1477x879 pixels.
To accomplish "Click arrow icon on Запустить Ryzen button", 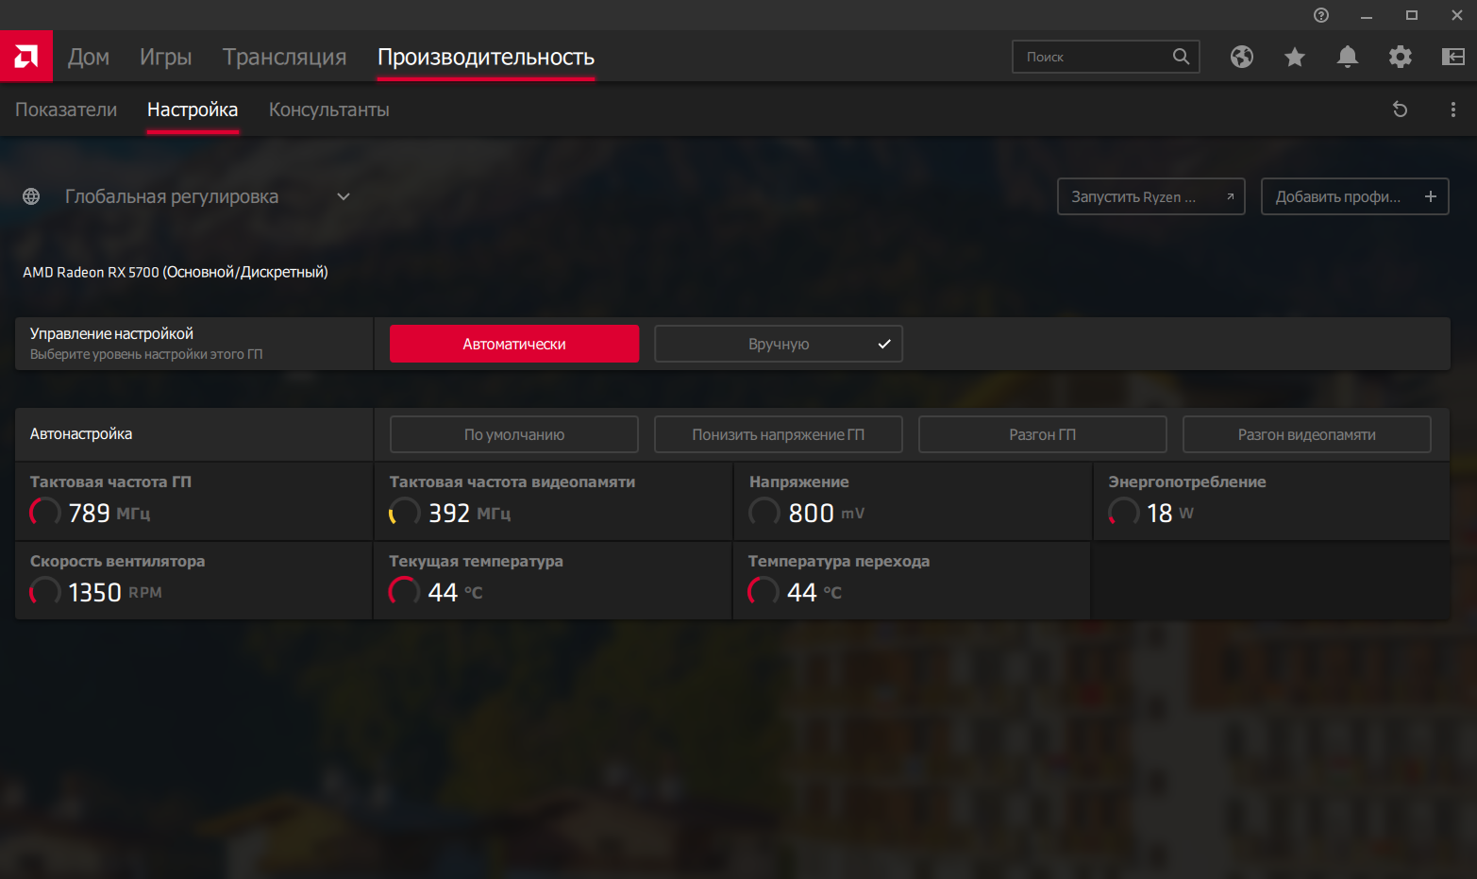I will (x=1230, y=196).
